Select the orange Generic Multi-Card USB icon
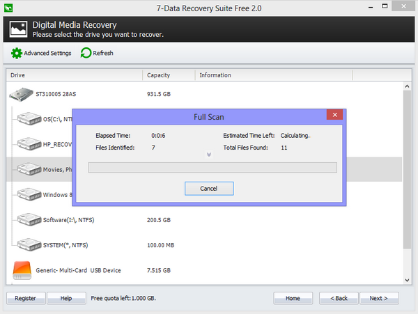This screenshot has height=314, width=418. click(x=22, y=270)
